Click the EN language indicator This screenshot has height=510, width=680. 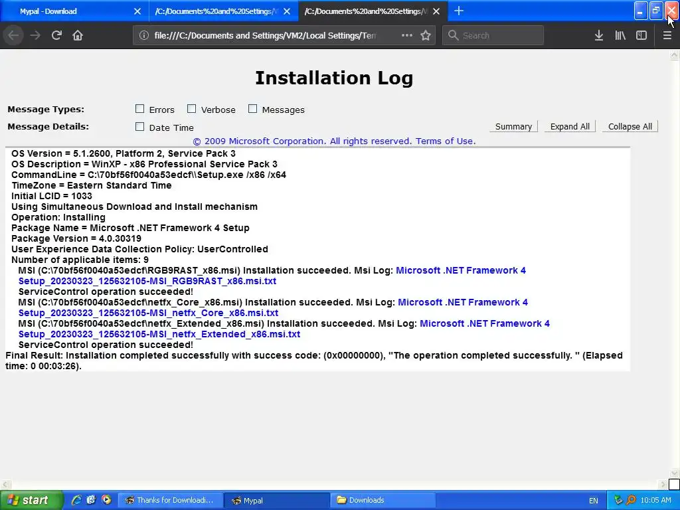(593, 501)
